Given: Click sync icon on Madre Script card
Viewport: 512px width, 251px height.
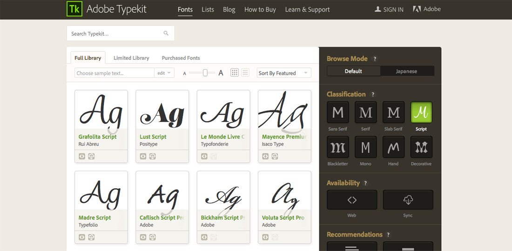Looking at the screenshot, I should pyautogui.click(x=91, y=238).
